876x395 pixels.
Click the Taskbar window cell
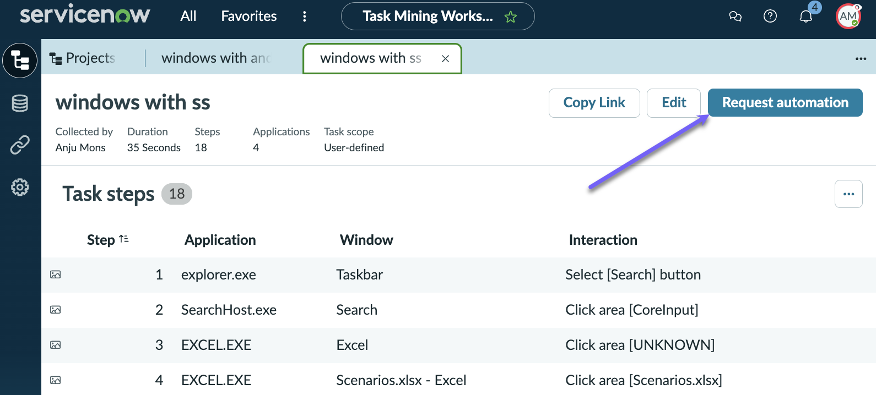point(359,275)
